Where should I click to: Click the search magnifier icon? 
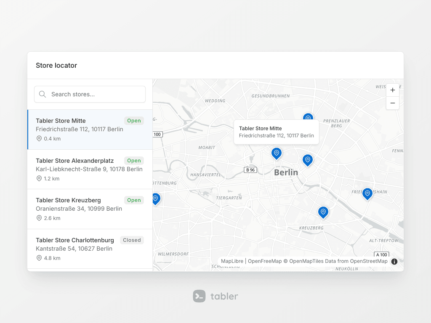43,94
